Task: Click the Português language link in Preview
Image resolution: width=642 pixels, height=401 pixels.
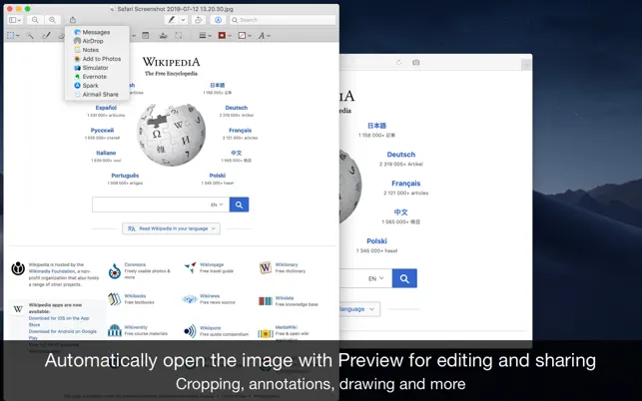Action: [x=125, y=176]
